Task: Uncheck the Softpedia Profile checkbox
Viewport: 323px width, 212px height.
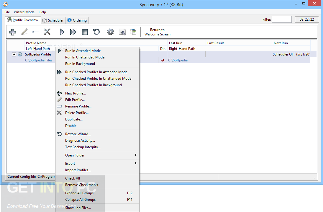Action: (x=14, y=54)
